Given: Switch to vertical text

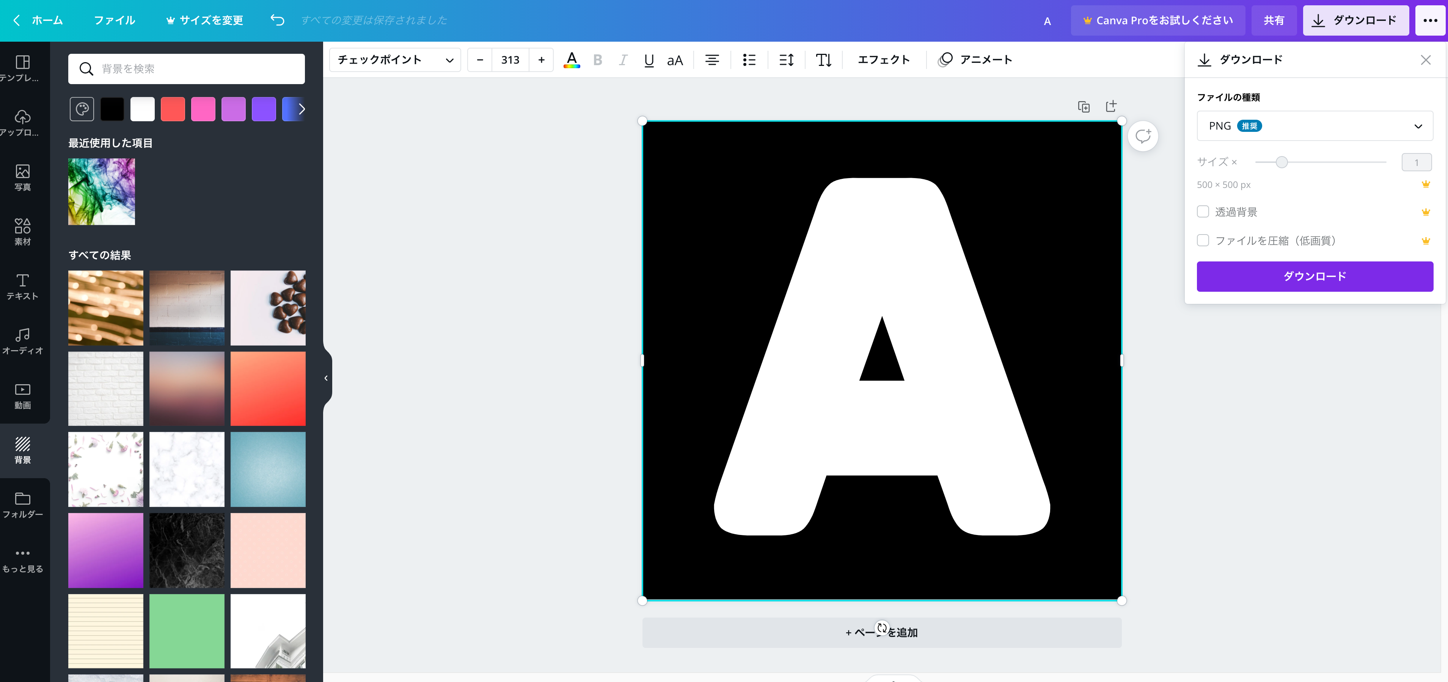Looking at the screenshot, I should point(823,59).
